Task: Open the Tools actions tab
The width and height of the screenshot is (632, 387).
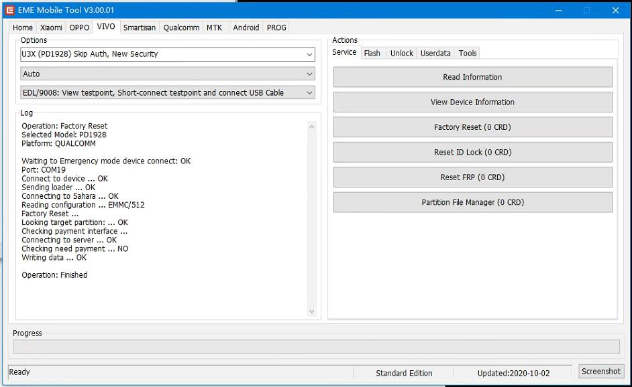Action: [x=468, y=53]
